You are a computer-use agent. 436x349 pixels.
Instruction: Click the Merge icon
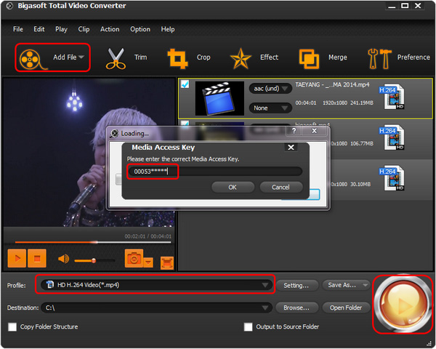(x=309, y=59)
